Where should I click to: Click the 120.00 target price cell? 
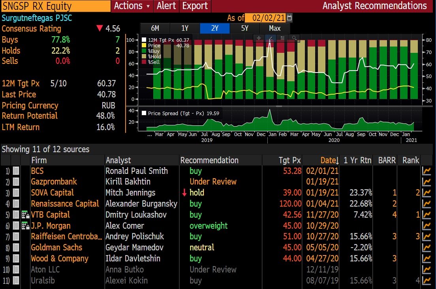pyautogui.click(x=290, y=203)
